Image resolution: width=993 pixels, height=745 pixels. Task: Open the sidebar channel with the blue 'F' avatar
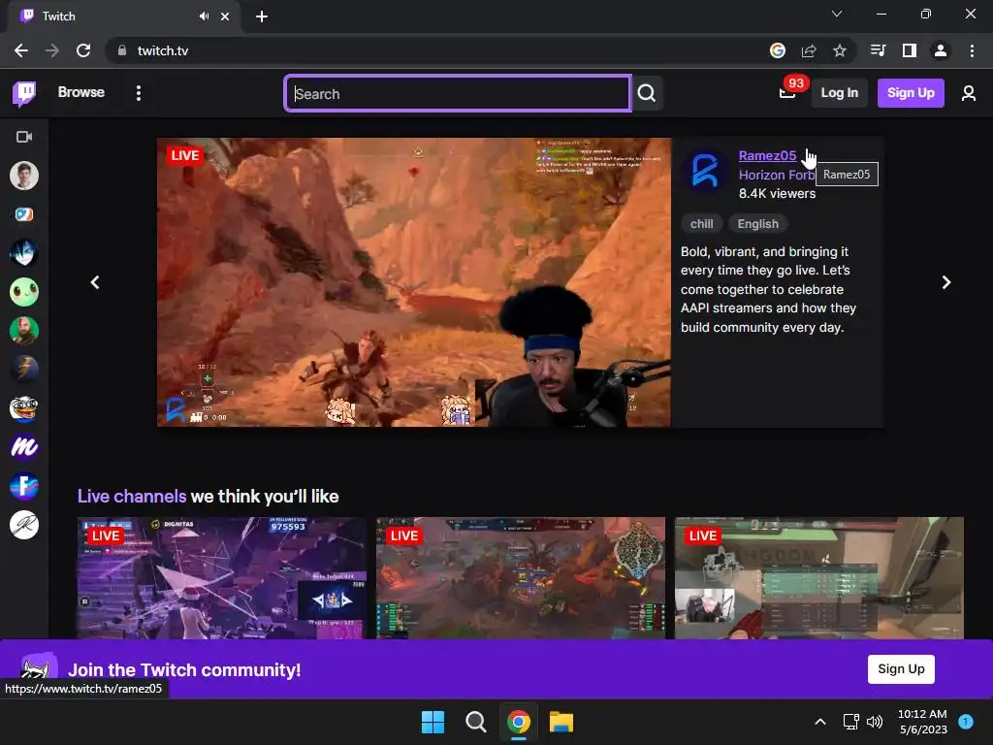click(24, 486)
